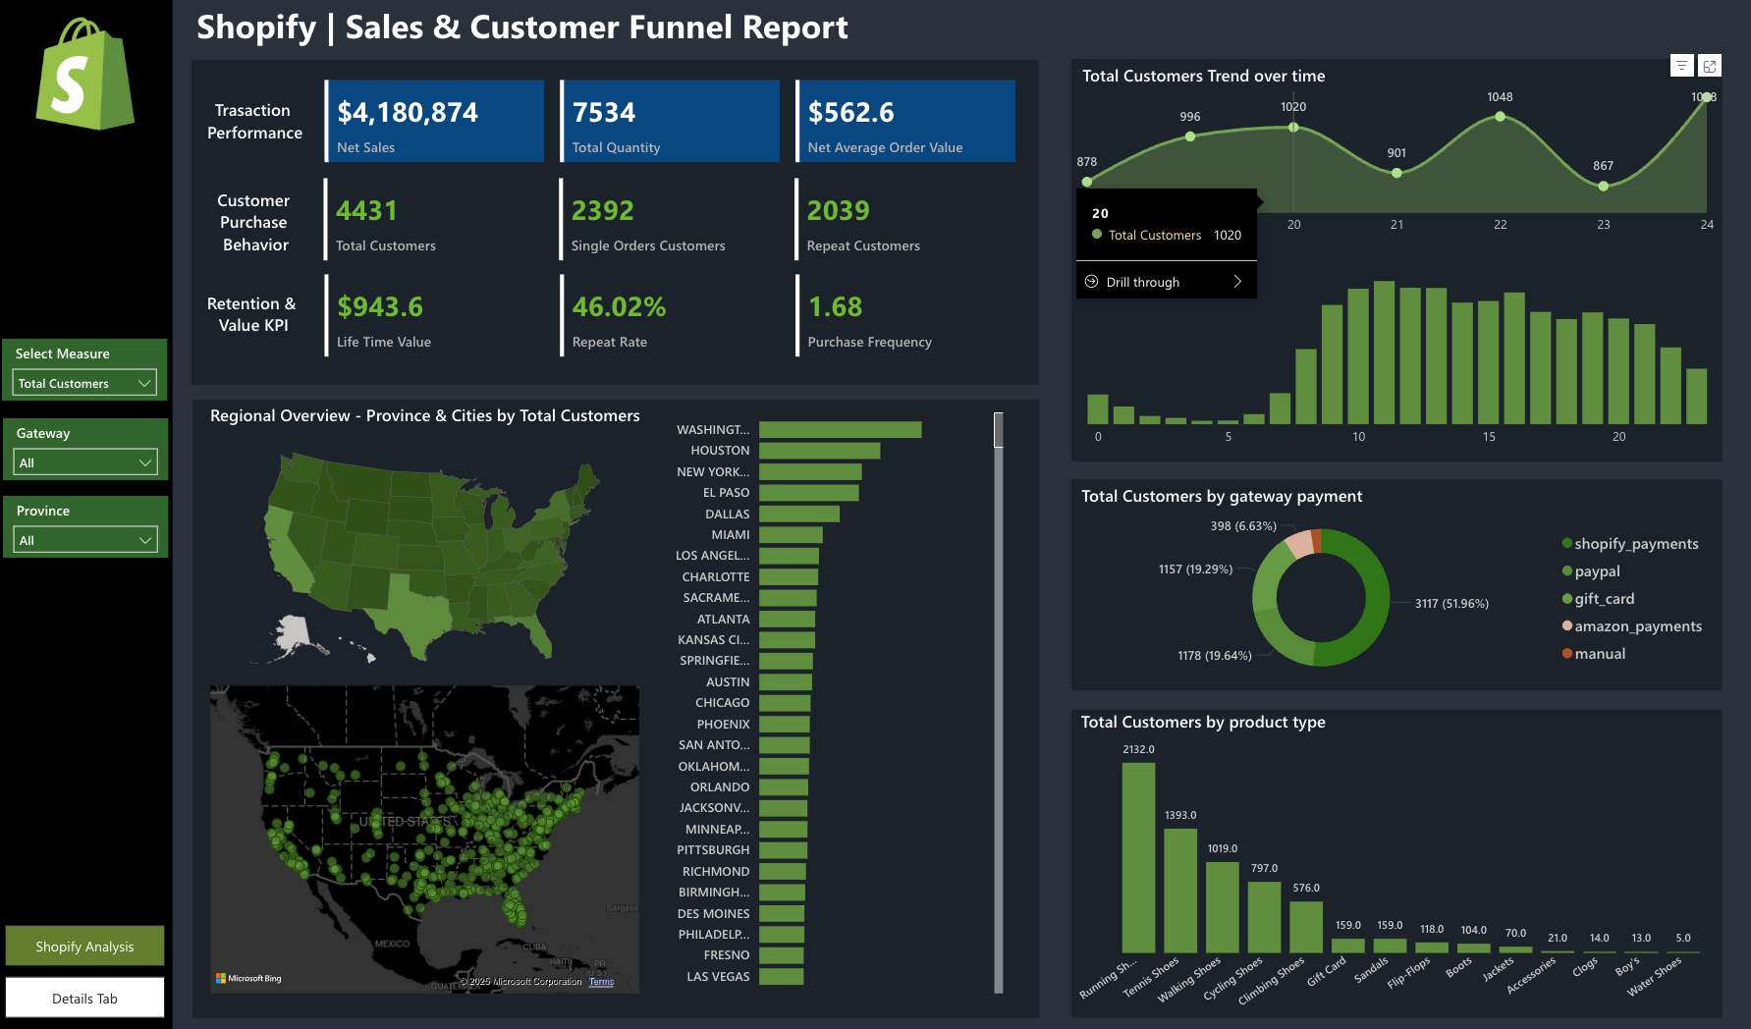Image resolution: width=1751 pixels, height=1029 pixels.
Task: Select amazon_payments legend item
Action: click(x=1632, y=626)
